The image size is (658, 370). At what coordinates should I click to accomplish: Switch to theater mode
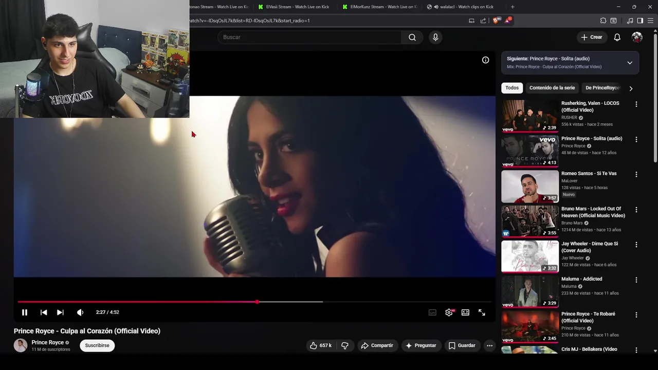point(465,312)
